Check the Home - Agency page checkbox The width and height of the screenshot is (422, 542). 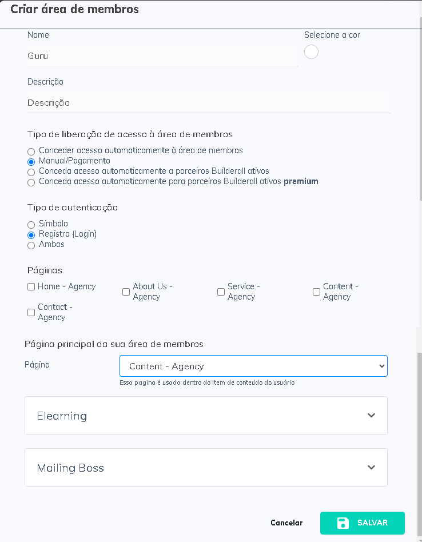31,287
